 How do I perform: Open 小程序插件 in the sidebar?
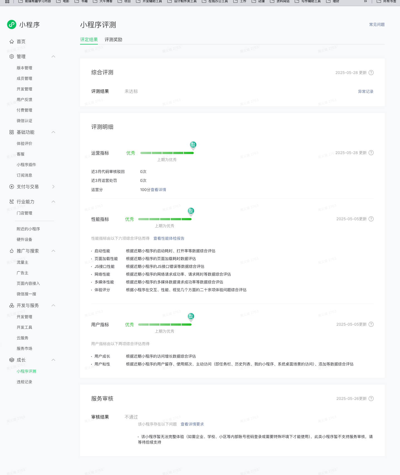pyautogui.click(x=26, y=165)
